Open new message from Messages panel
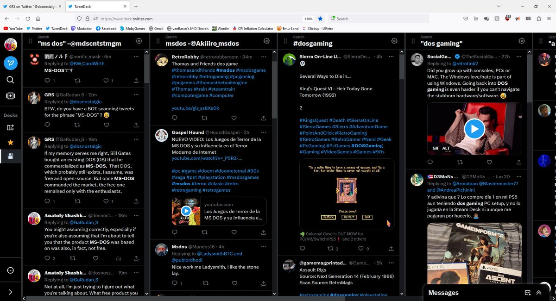 527,293
